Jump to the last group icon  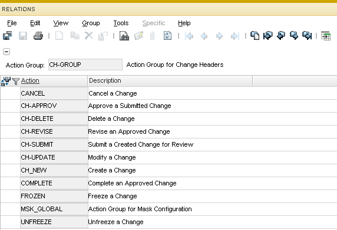pos(307,36)
